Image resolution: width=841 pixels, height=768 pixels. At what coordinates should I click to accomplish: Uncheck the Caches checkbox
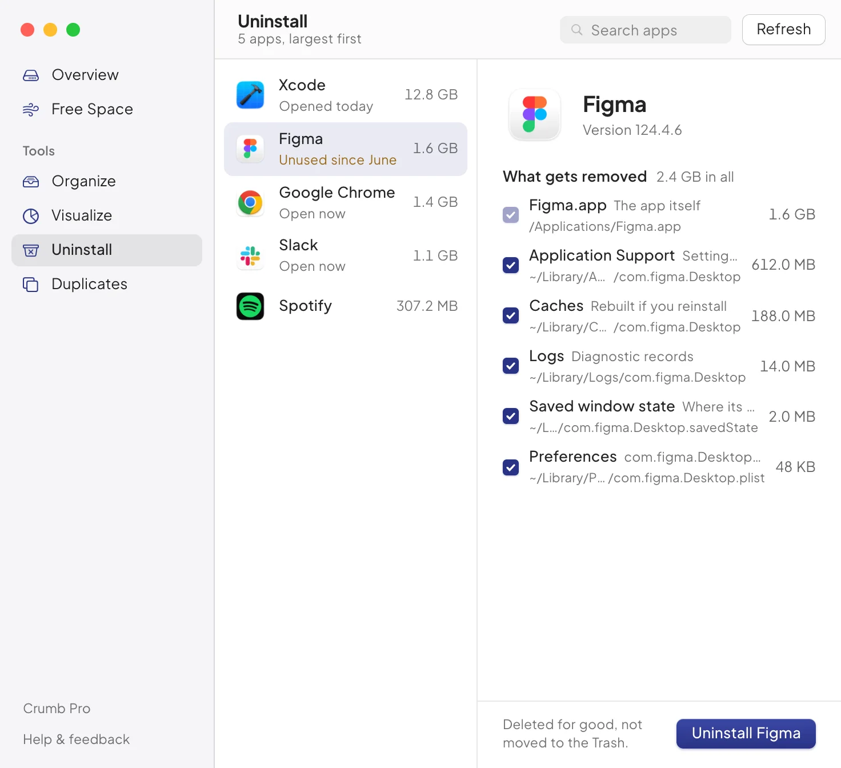(511, 315)
